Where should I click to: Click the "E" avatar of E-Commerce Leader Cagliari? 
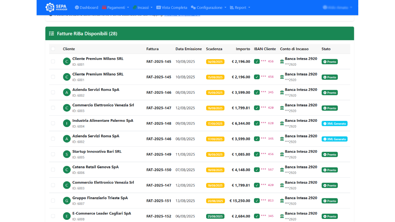tap(67, 216)
